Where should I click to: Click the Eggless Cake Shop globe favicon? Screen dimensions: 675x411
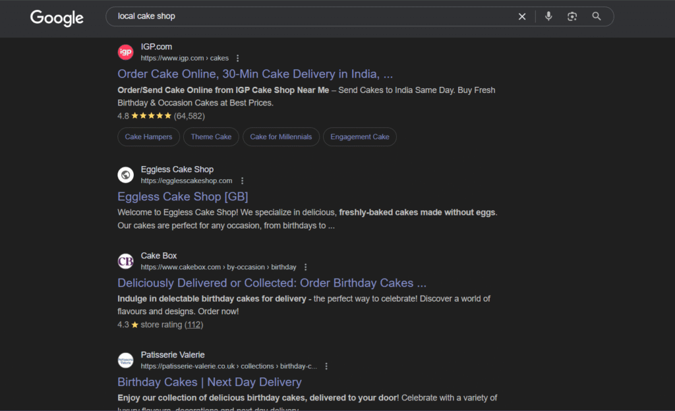pos(126,175)
